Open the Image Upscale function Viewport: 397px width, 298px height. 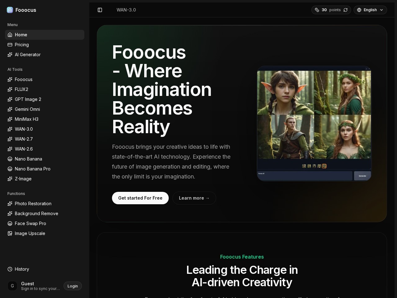point(45,233)
